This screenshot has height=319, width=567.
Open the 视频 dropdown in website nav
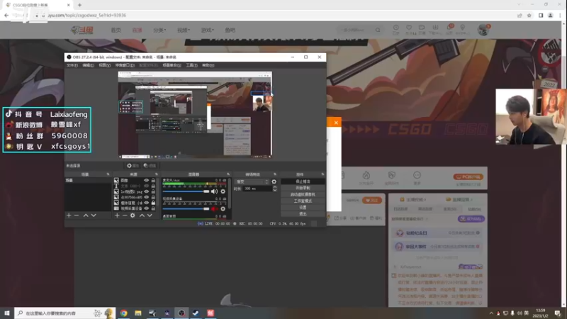[x=184, y=30]
